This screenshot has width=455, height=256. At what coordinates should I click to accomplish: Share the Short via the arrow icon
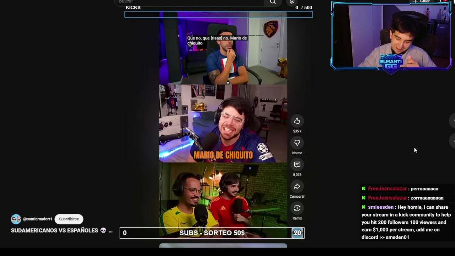pos(297,187)
